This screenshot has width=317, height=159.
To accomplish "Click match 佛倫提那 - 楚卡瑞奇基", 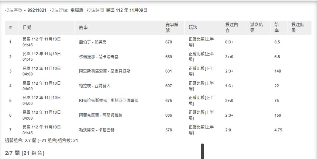I will click(99, 57).
